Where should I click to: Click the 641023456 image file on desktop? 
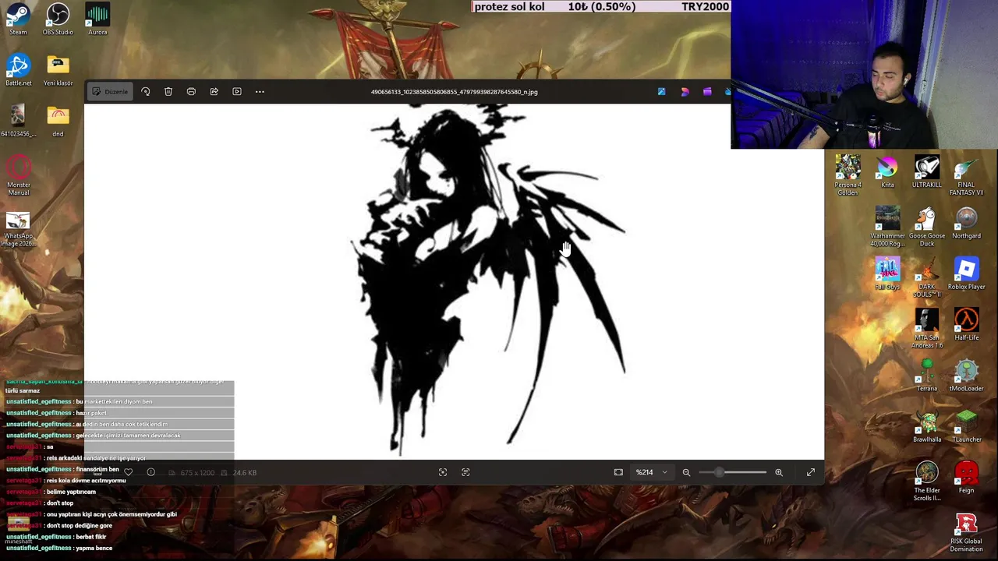(x=18, y=121)
